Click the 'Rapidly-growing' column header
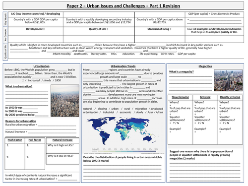The width and height of the screenshot is (248, 186). click(230, 97)
